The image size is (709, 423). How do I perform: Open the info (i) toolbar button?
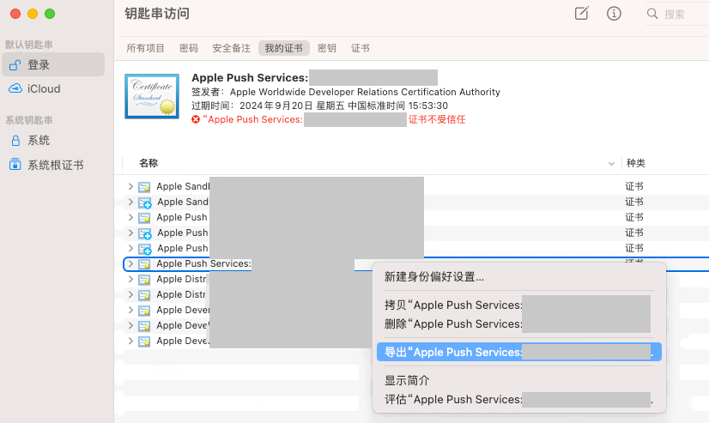tap(614, 14)
